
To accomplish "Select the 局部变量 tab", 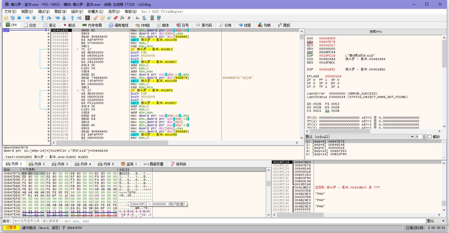I will [154, 164].
